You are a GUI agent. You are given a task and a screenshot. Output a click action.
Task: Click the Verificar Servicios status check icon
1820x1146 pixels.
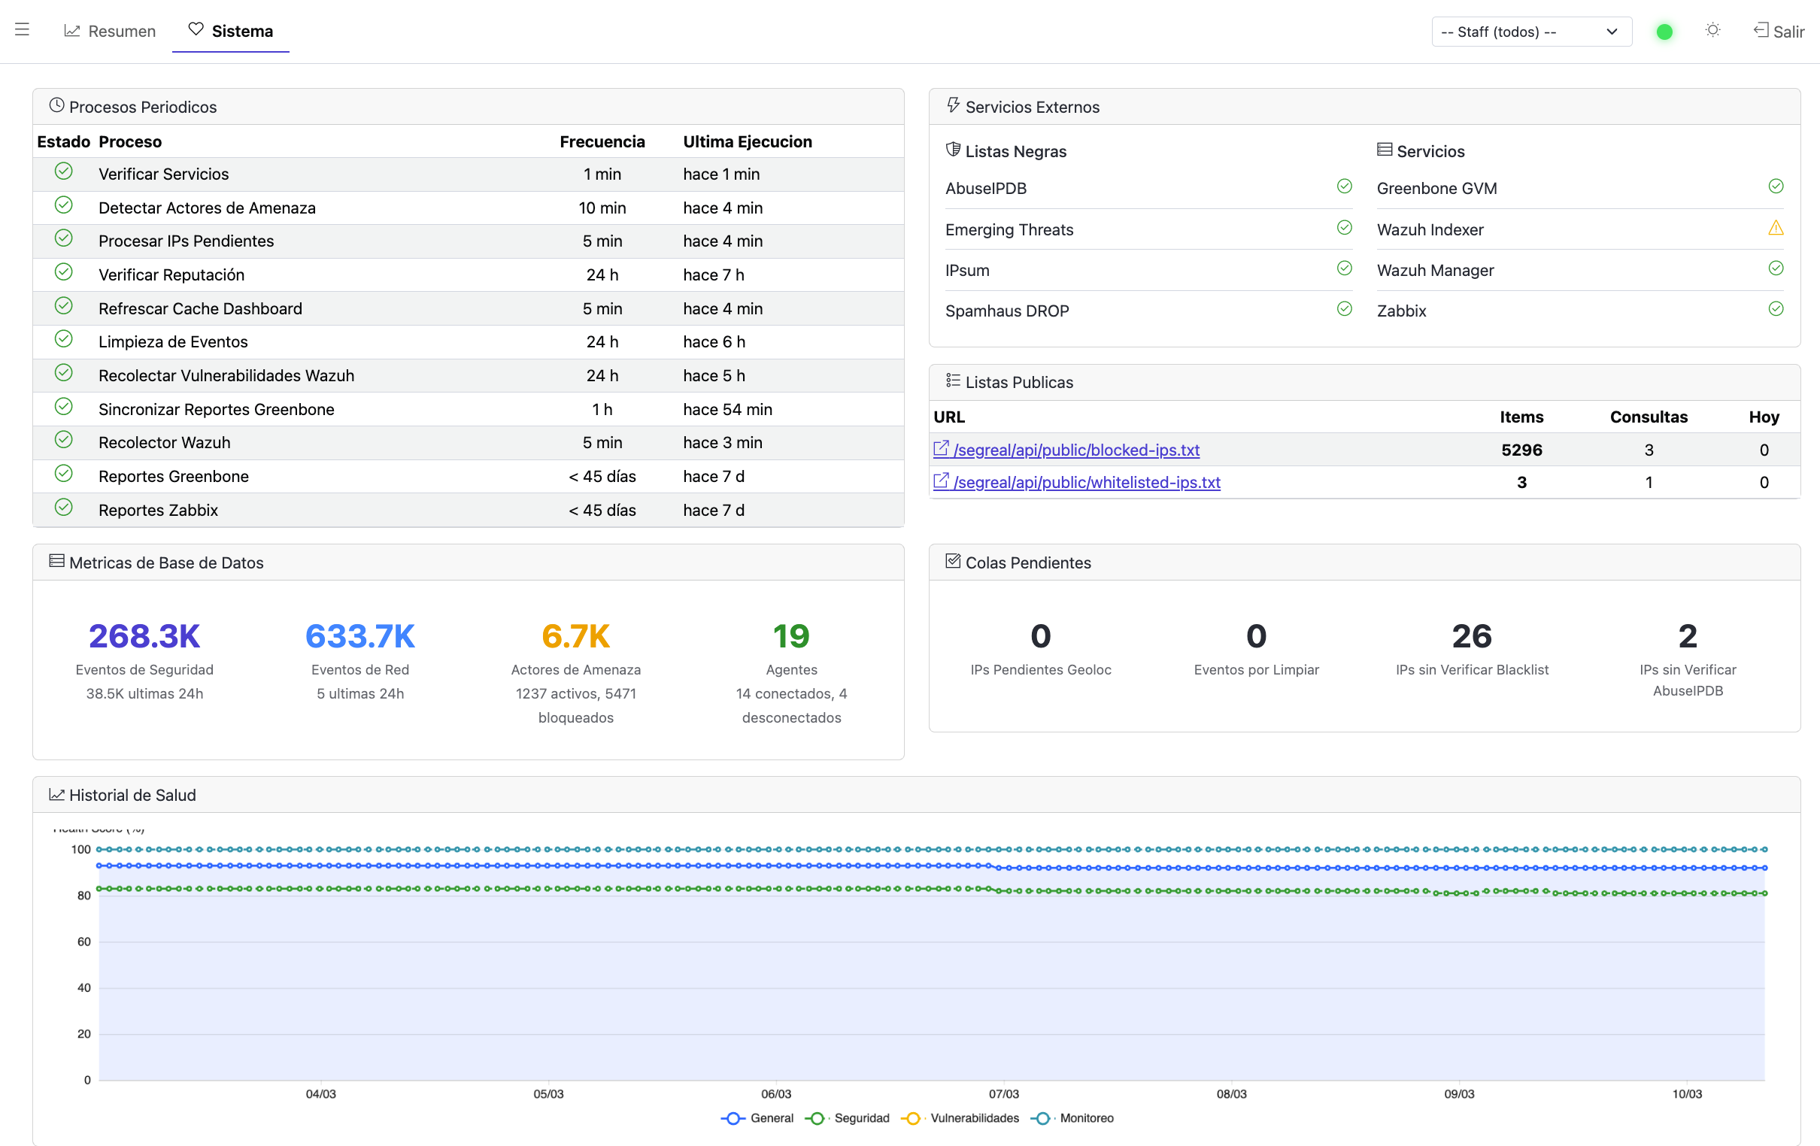[63, 171]
